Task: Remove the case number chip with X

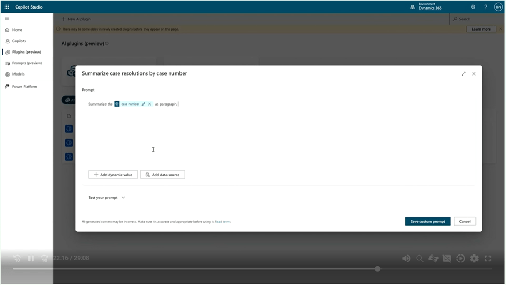Action: pyautogui.click(x=150, y=104)
